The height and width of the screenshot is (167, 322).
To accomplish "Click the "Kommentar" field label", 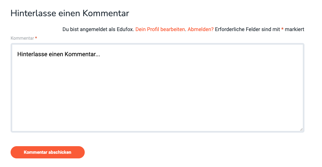I will click(x=22, y=38).
